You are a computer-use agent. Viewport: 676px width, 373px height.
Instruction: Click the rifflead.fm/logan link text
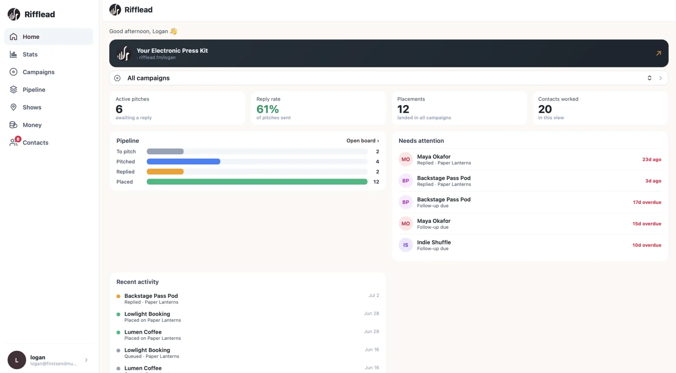click(157, 58)
